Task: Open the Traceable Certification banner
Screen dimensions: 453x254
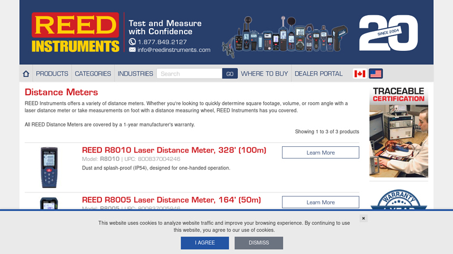Action: (399, 132)
